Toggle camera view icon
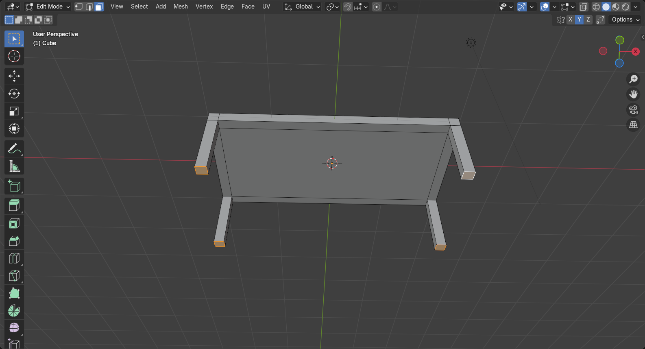The image size is (645, 349). [x=633, y=110]
